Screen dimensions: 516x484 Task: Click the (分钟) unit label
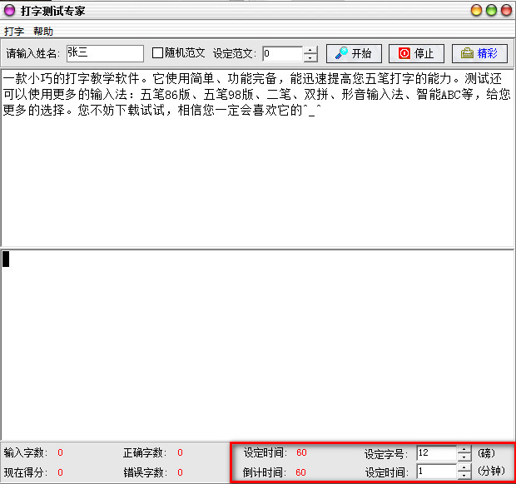(x=491, y=472)
